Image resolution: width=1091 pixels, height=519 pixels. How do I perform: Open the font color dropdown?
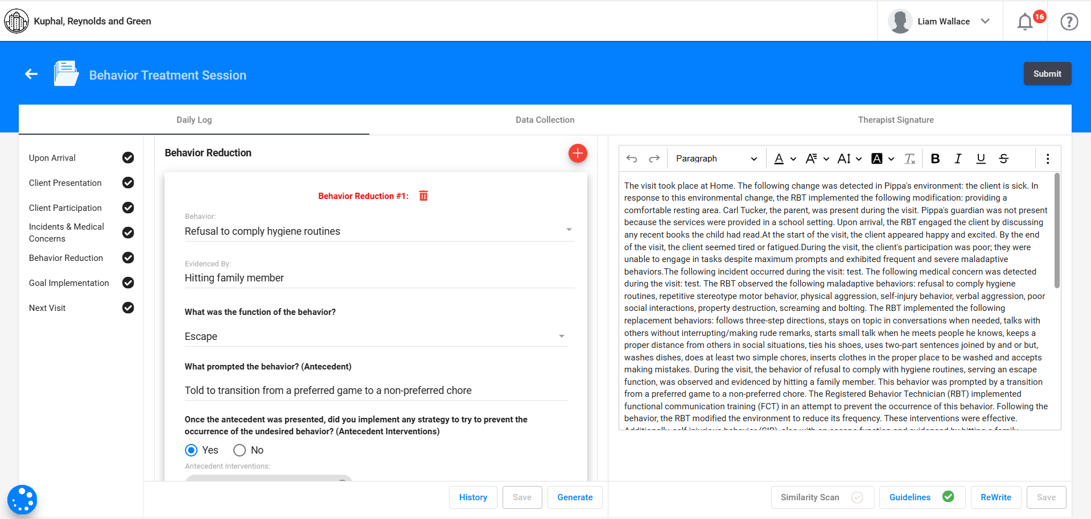pyautogui.click(x=785, y=159)
